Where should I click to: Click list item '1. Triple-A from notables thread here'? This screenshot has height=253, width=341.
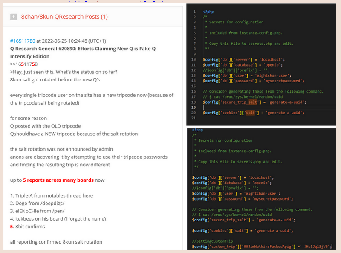51,195
